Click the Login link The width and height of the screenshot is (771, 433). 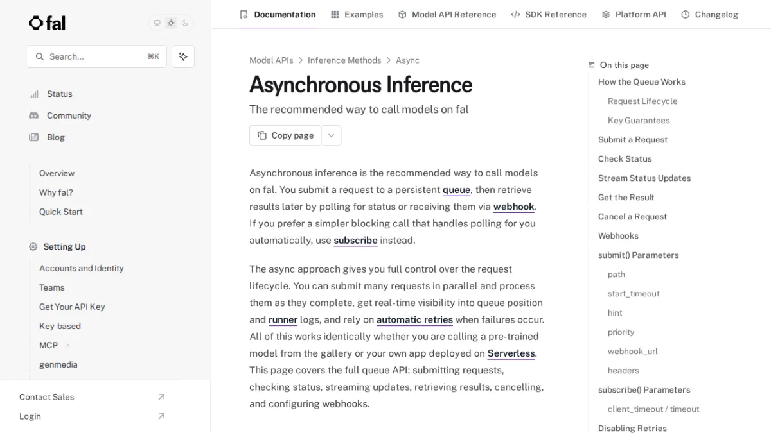pos(30,416)
